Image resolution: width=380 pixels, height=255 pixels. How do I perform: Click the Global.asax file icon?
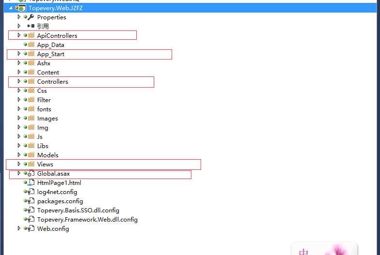tap(31, 174)
